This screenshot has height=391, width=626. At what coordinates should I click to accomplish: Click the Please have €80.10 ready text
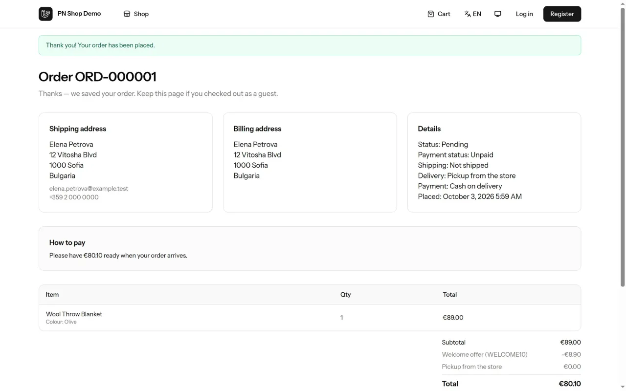118,256
